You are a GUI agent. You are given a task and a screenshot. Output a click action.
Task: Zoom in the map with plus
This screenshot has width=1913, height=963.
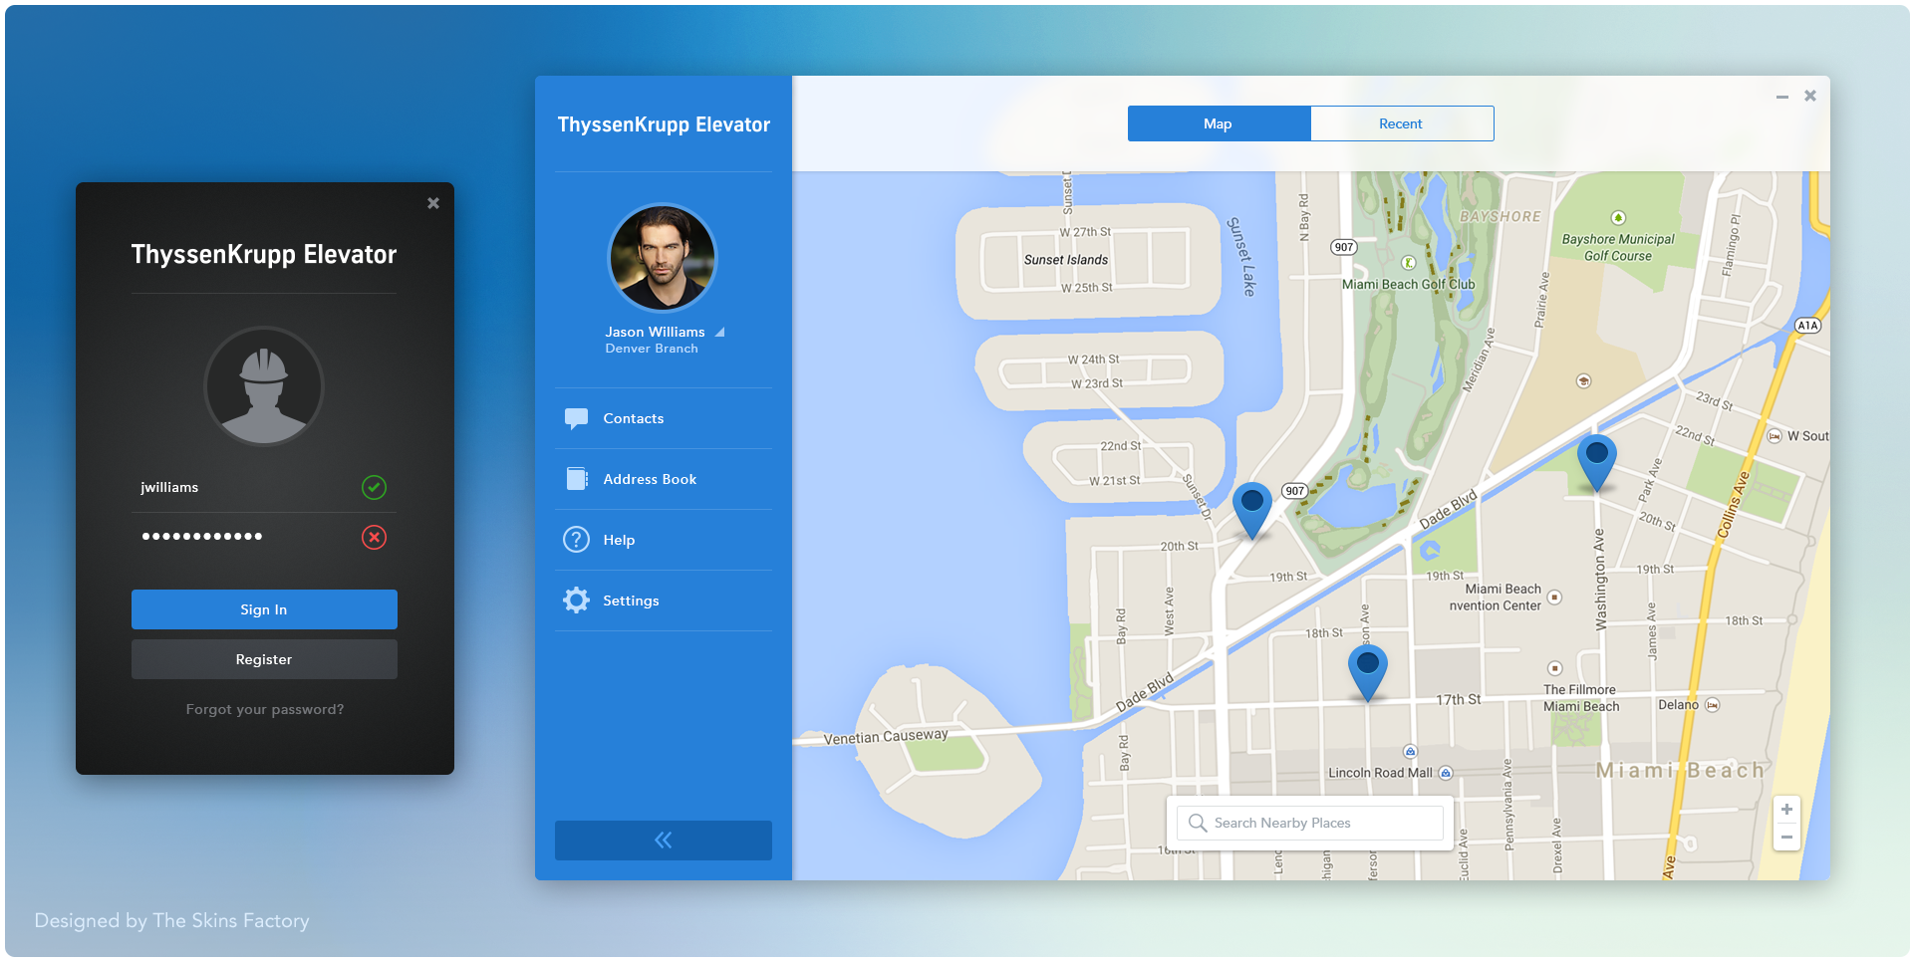click(x=1786, y=810)
